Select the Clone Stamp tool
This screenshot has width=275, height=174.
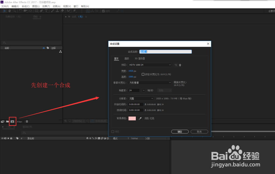click(x=57, y=11)
